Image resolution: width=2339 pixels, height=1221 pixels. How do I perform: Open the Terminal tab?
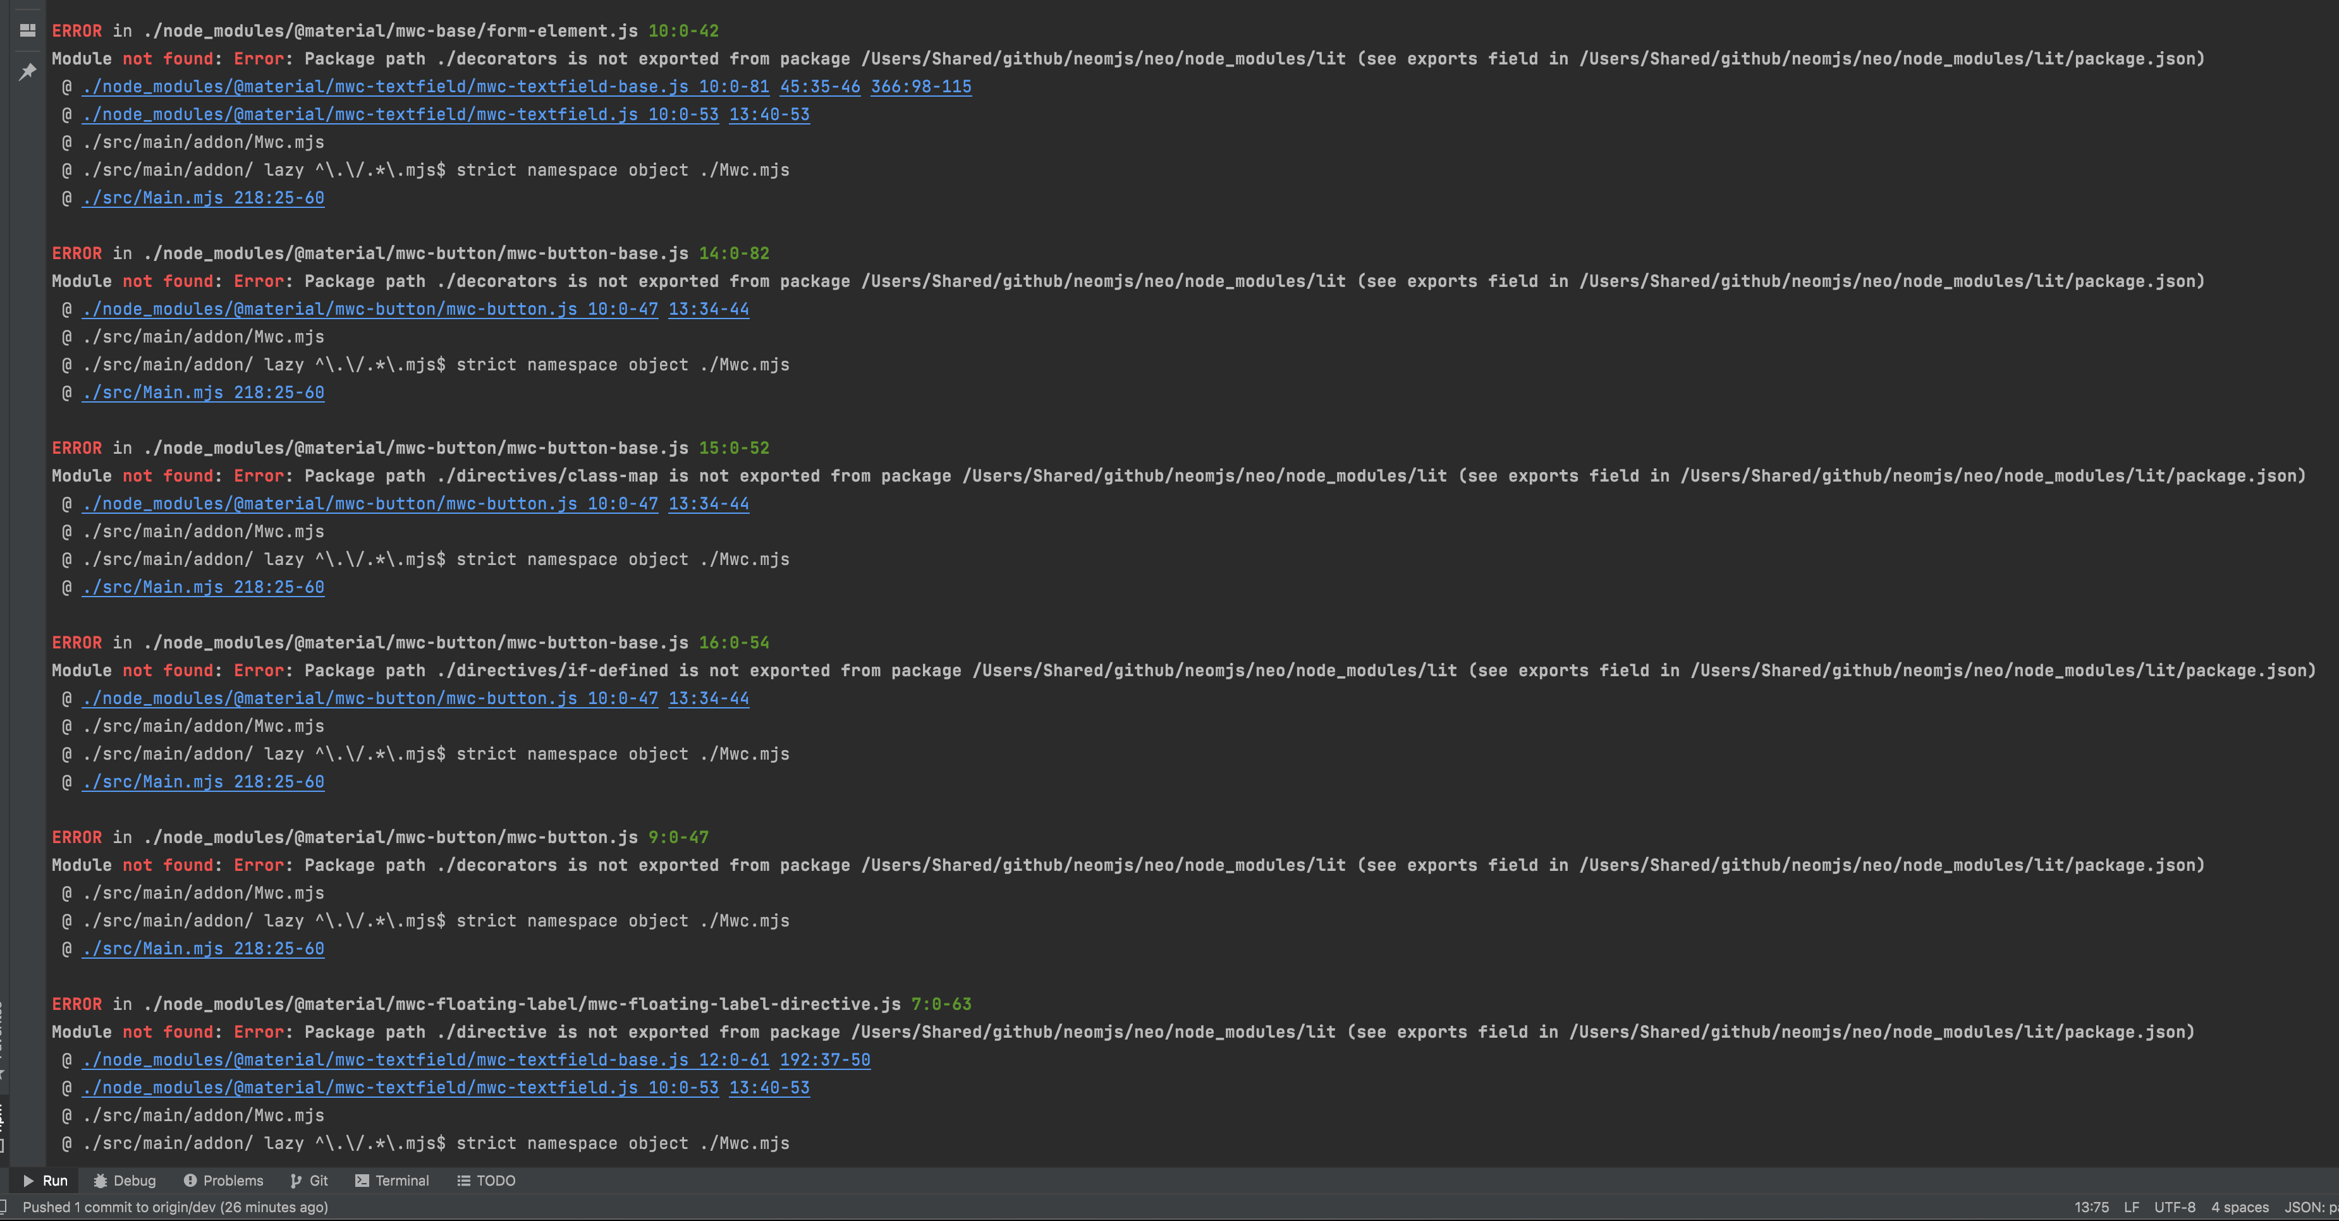pyautogui.click(x=392, y=1180)
